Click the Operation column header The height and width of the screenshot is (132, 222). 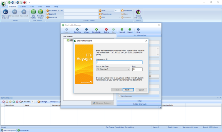click(14, 105)
